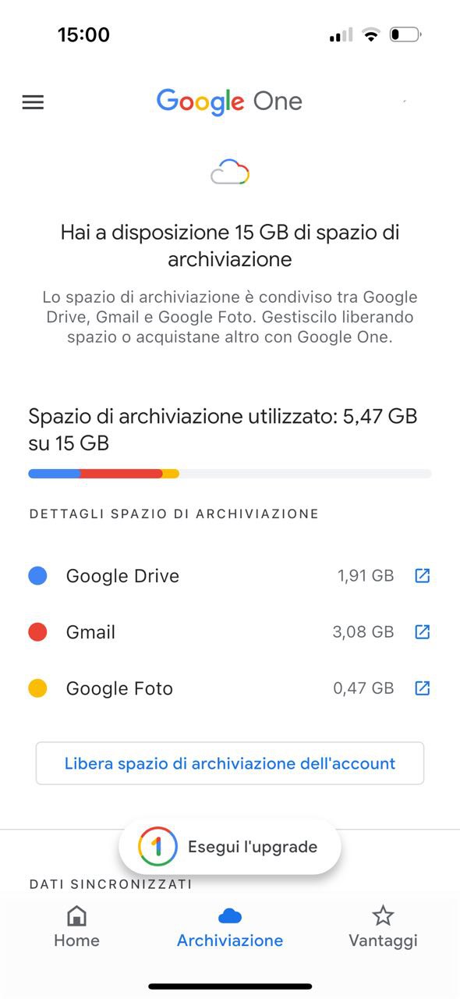
Task: Select the blue Google Drive color dot
Action: pyautogui.click(x=37, y=575)
